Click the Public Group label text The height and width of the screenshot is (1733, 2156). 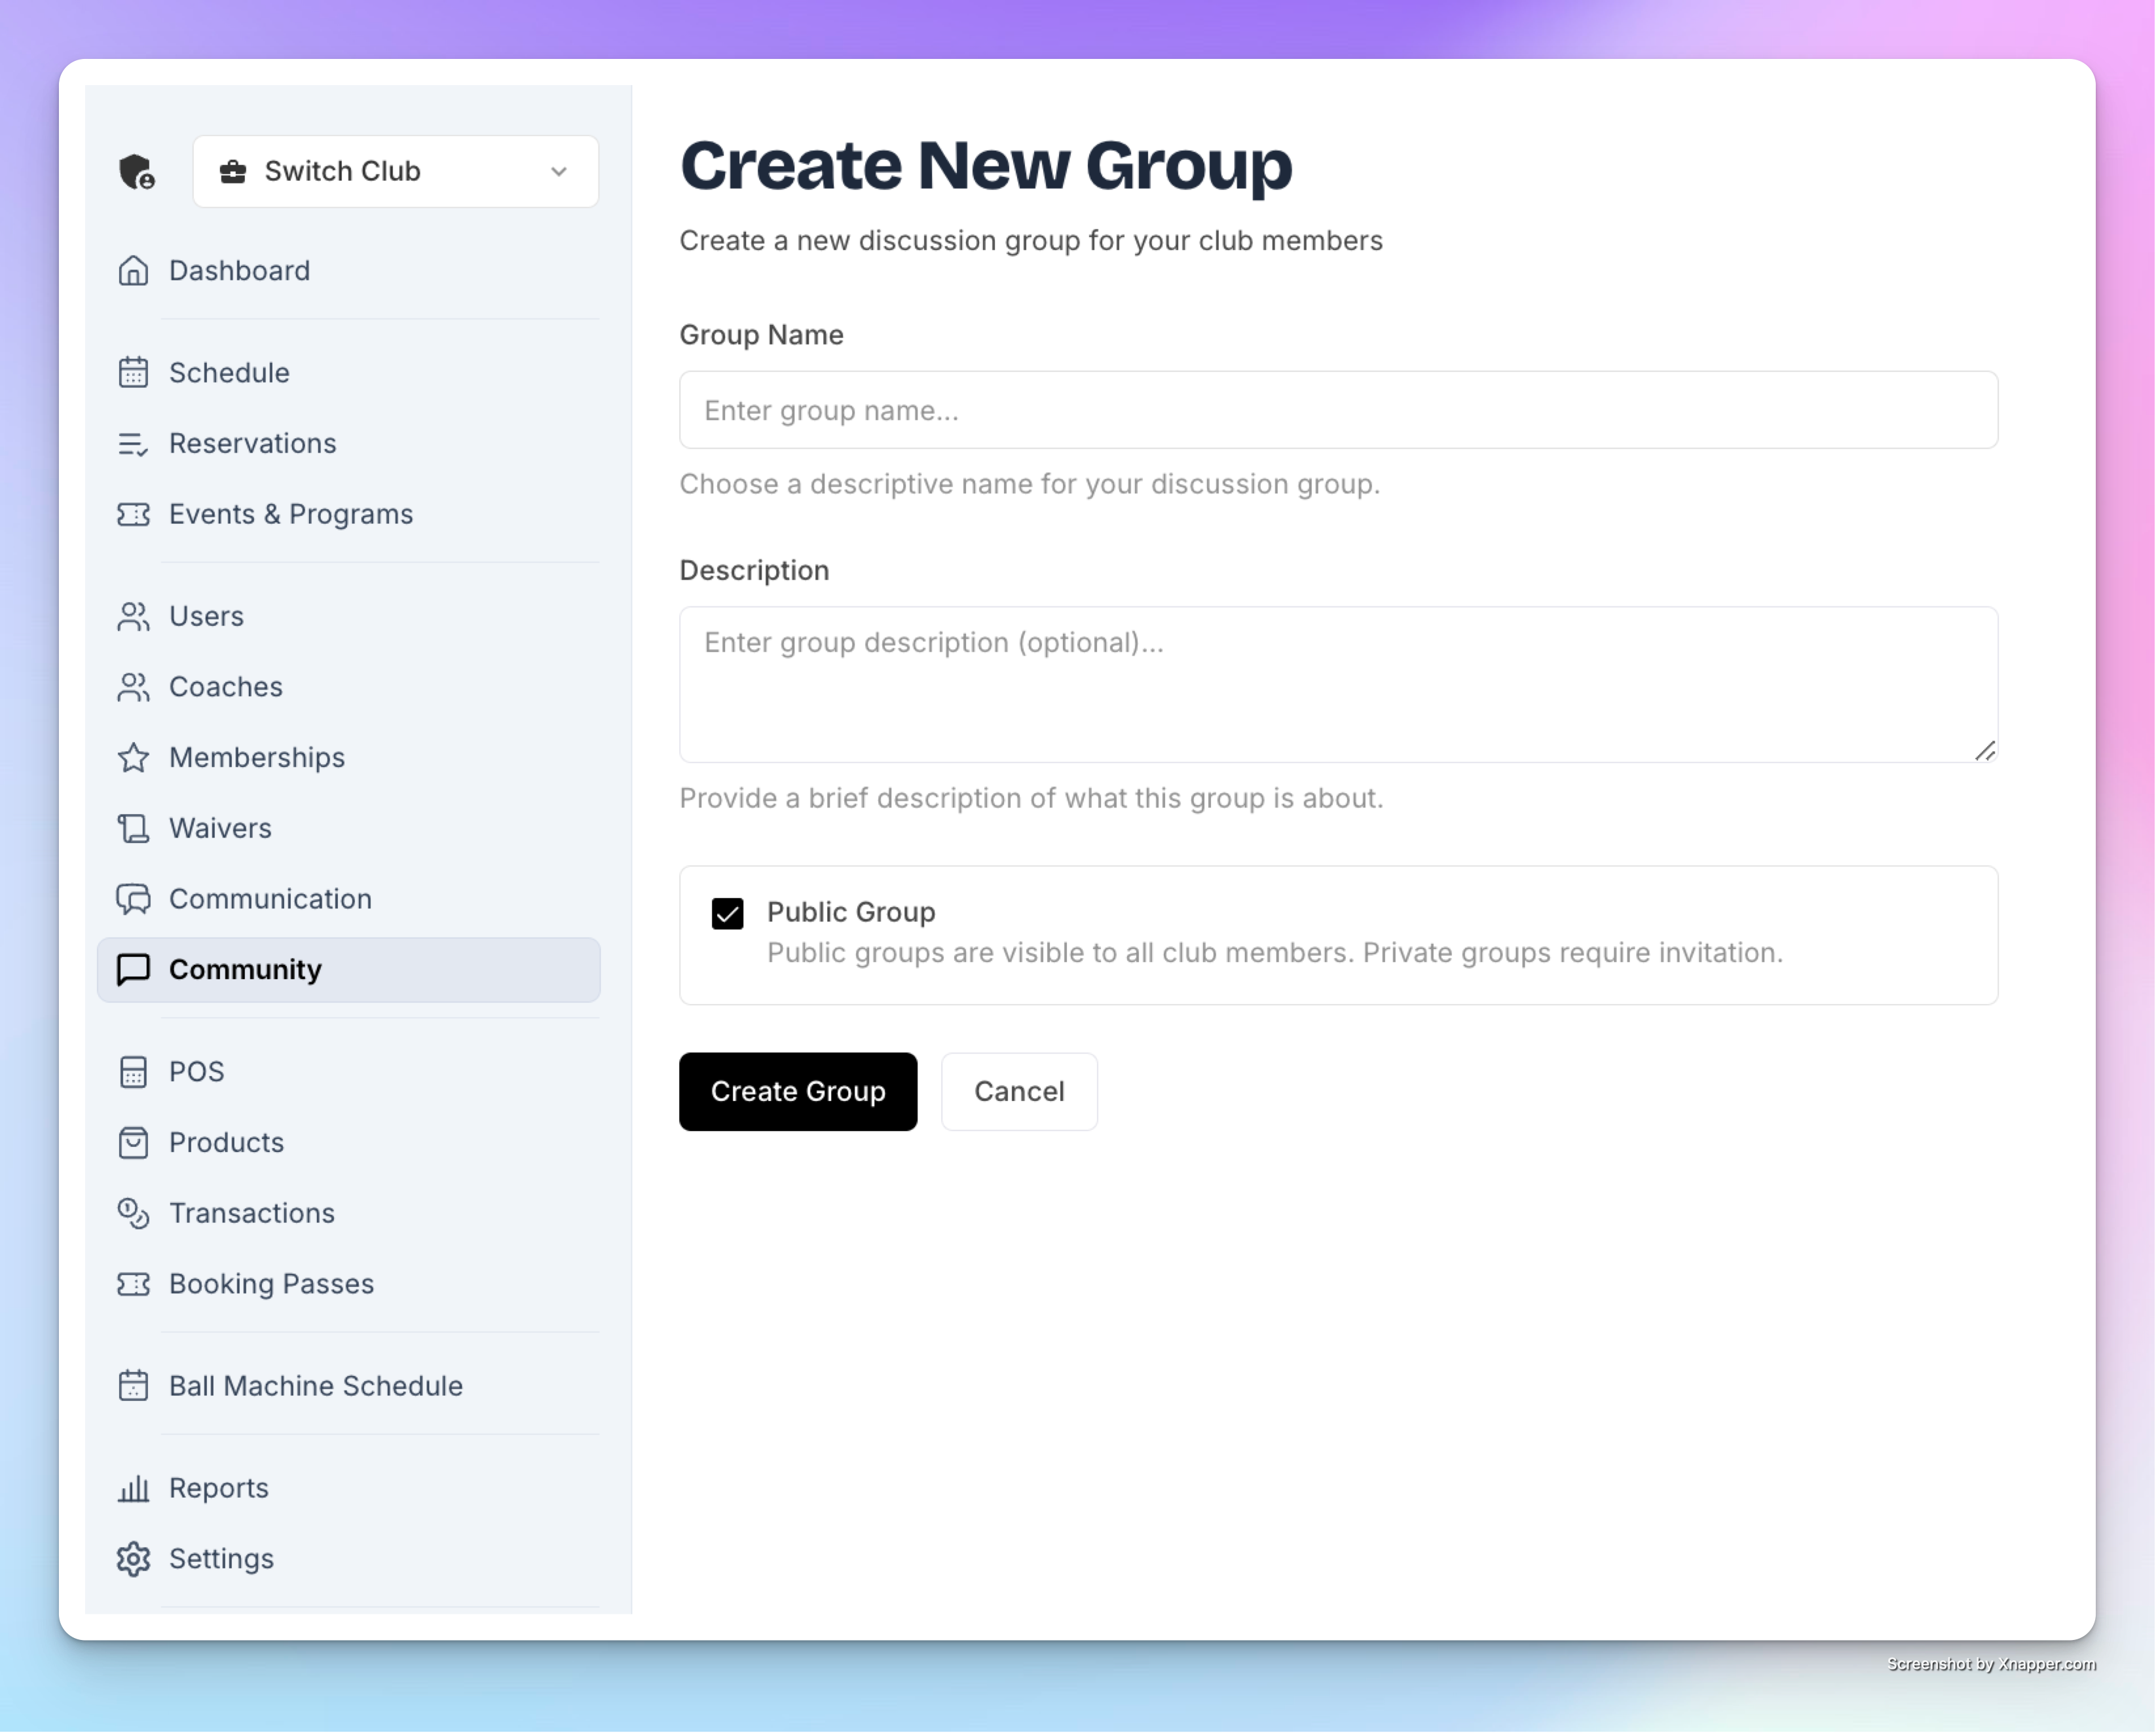click(x=851, y=912)
